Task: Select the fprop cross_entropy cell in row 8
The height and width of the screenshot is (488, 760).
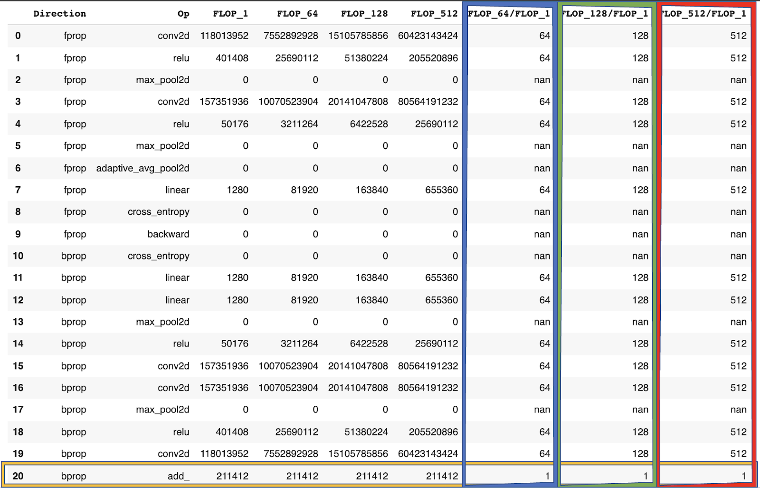Action: [x=158, y=212]
